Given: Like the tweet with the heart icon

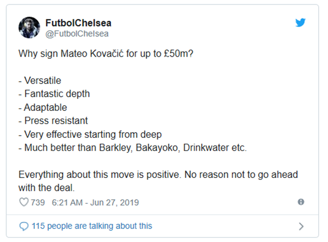Looking at the screenshot, I should pos(23,202).
